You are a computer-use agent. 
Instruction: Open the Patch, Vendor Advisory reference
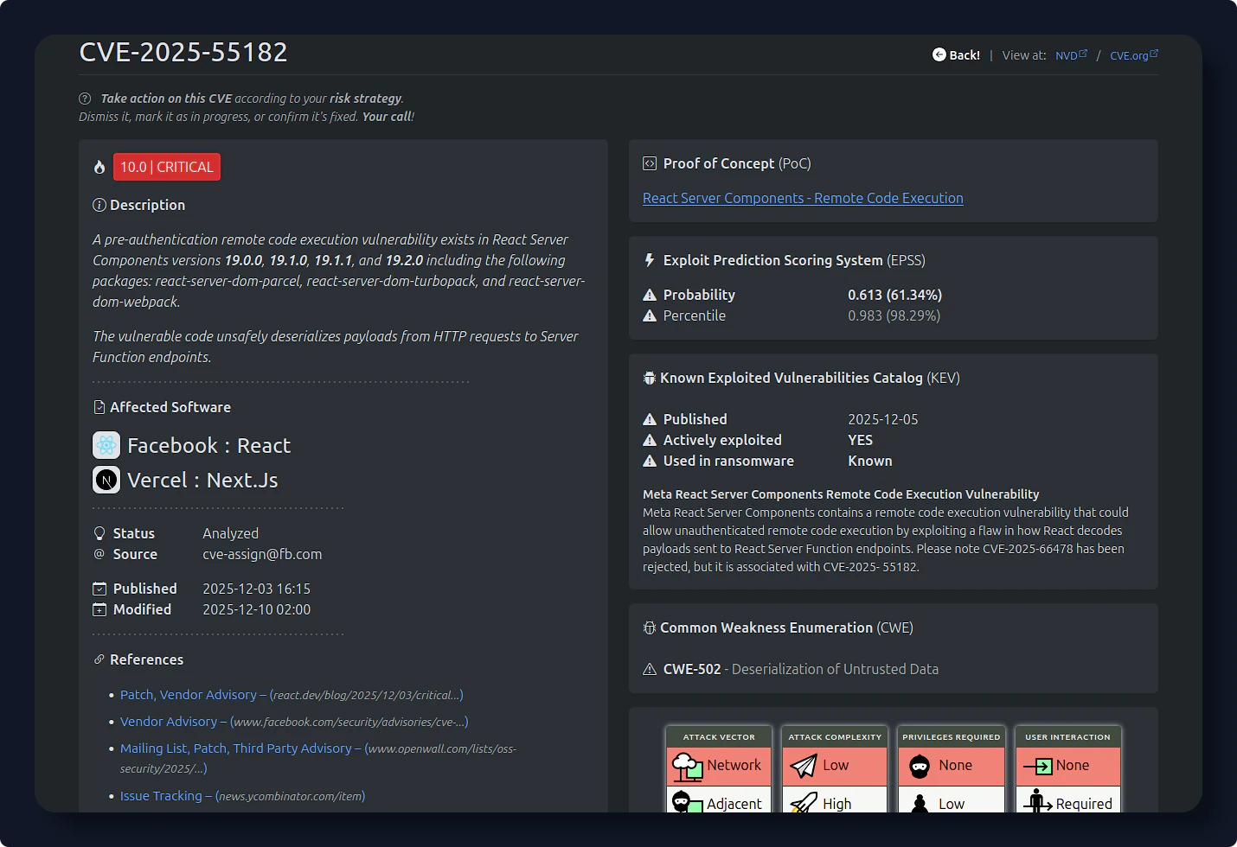(x=188, y=695)
